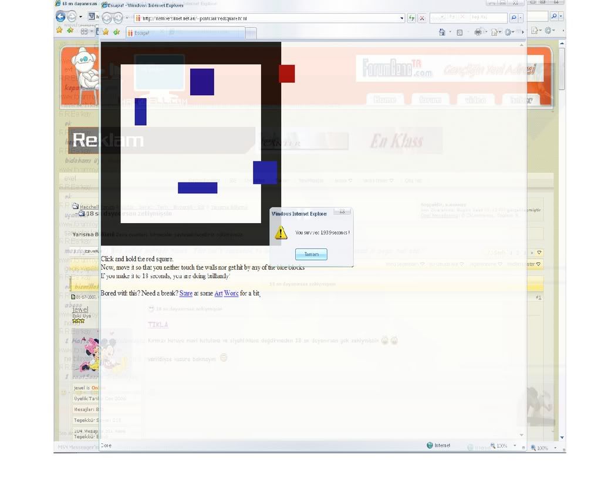Image resolution: width=601 pixels, height=481 pixels.
Task: Click the Internet zone globe in status bar
Action: click(430, 445)
